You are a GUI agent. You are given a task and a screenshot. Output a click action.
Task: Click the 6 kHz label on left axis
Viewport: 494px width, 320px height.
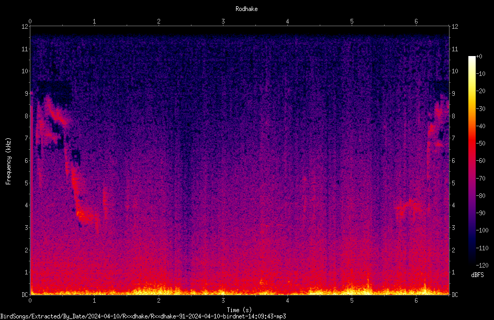(27, 160)
